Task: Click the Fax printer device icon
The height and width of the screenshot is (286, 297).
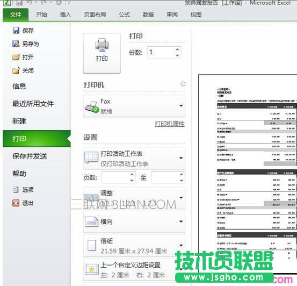Action: pyautogui.click(x=92, y=106)
